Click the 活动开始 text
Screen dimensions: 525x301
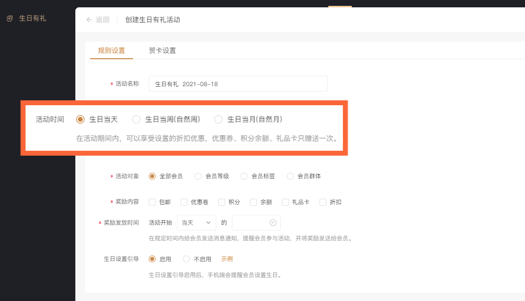pyautogui.click(x=160, y=223)
